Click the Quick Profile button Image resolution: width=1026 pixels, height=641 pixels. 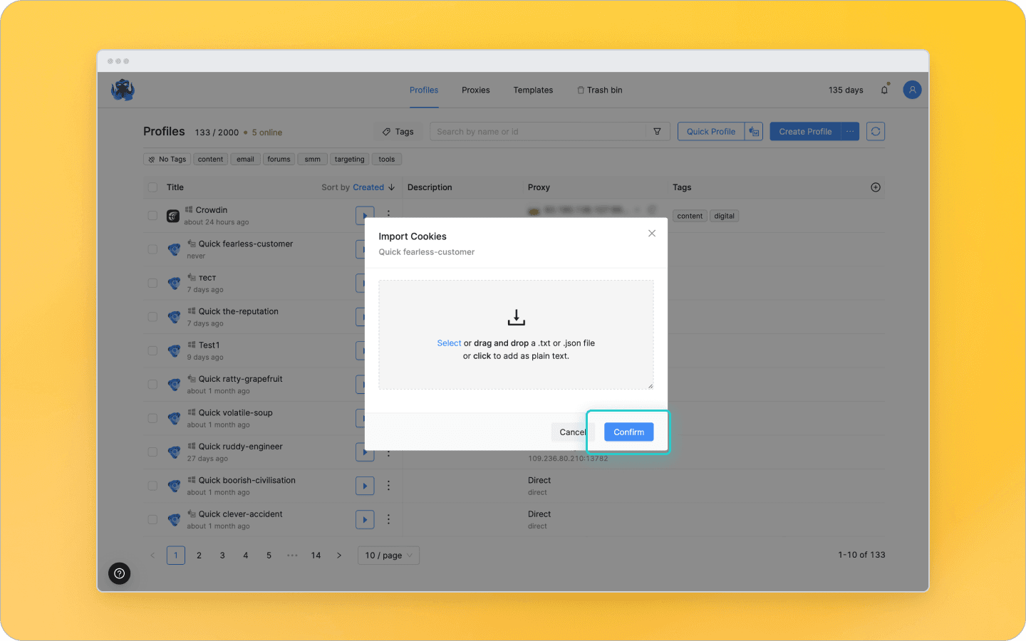tap(710, 132)
